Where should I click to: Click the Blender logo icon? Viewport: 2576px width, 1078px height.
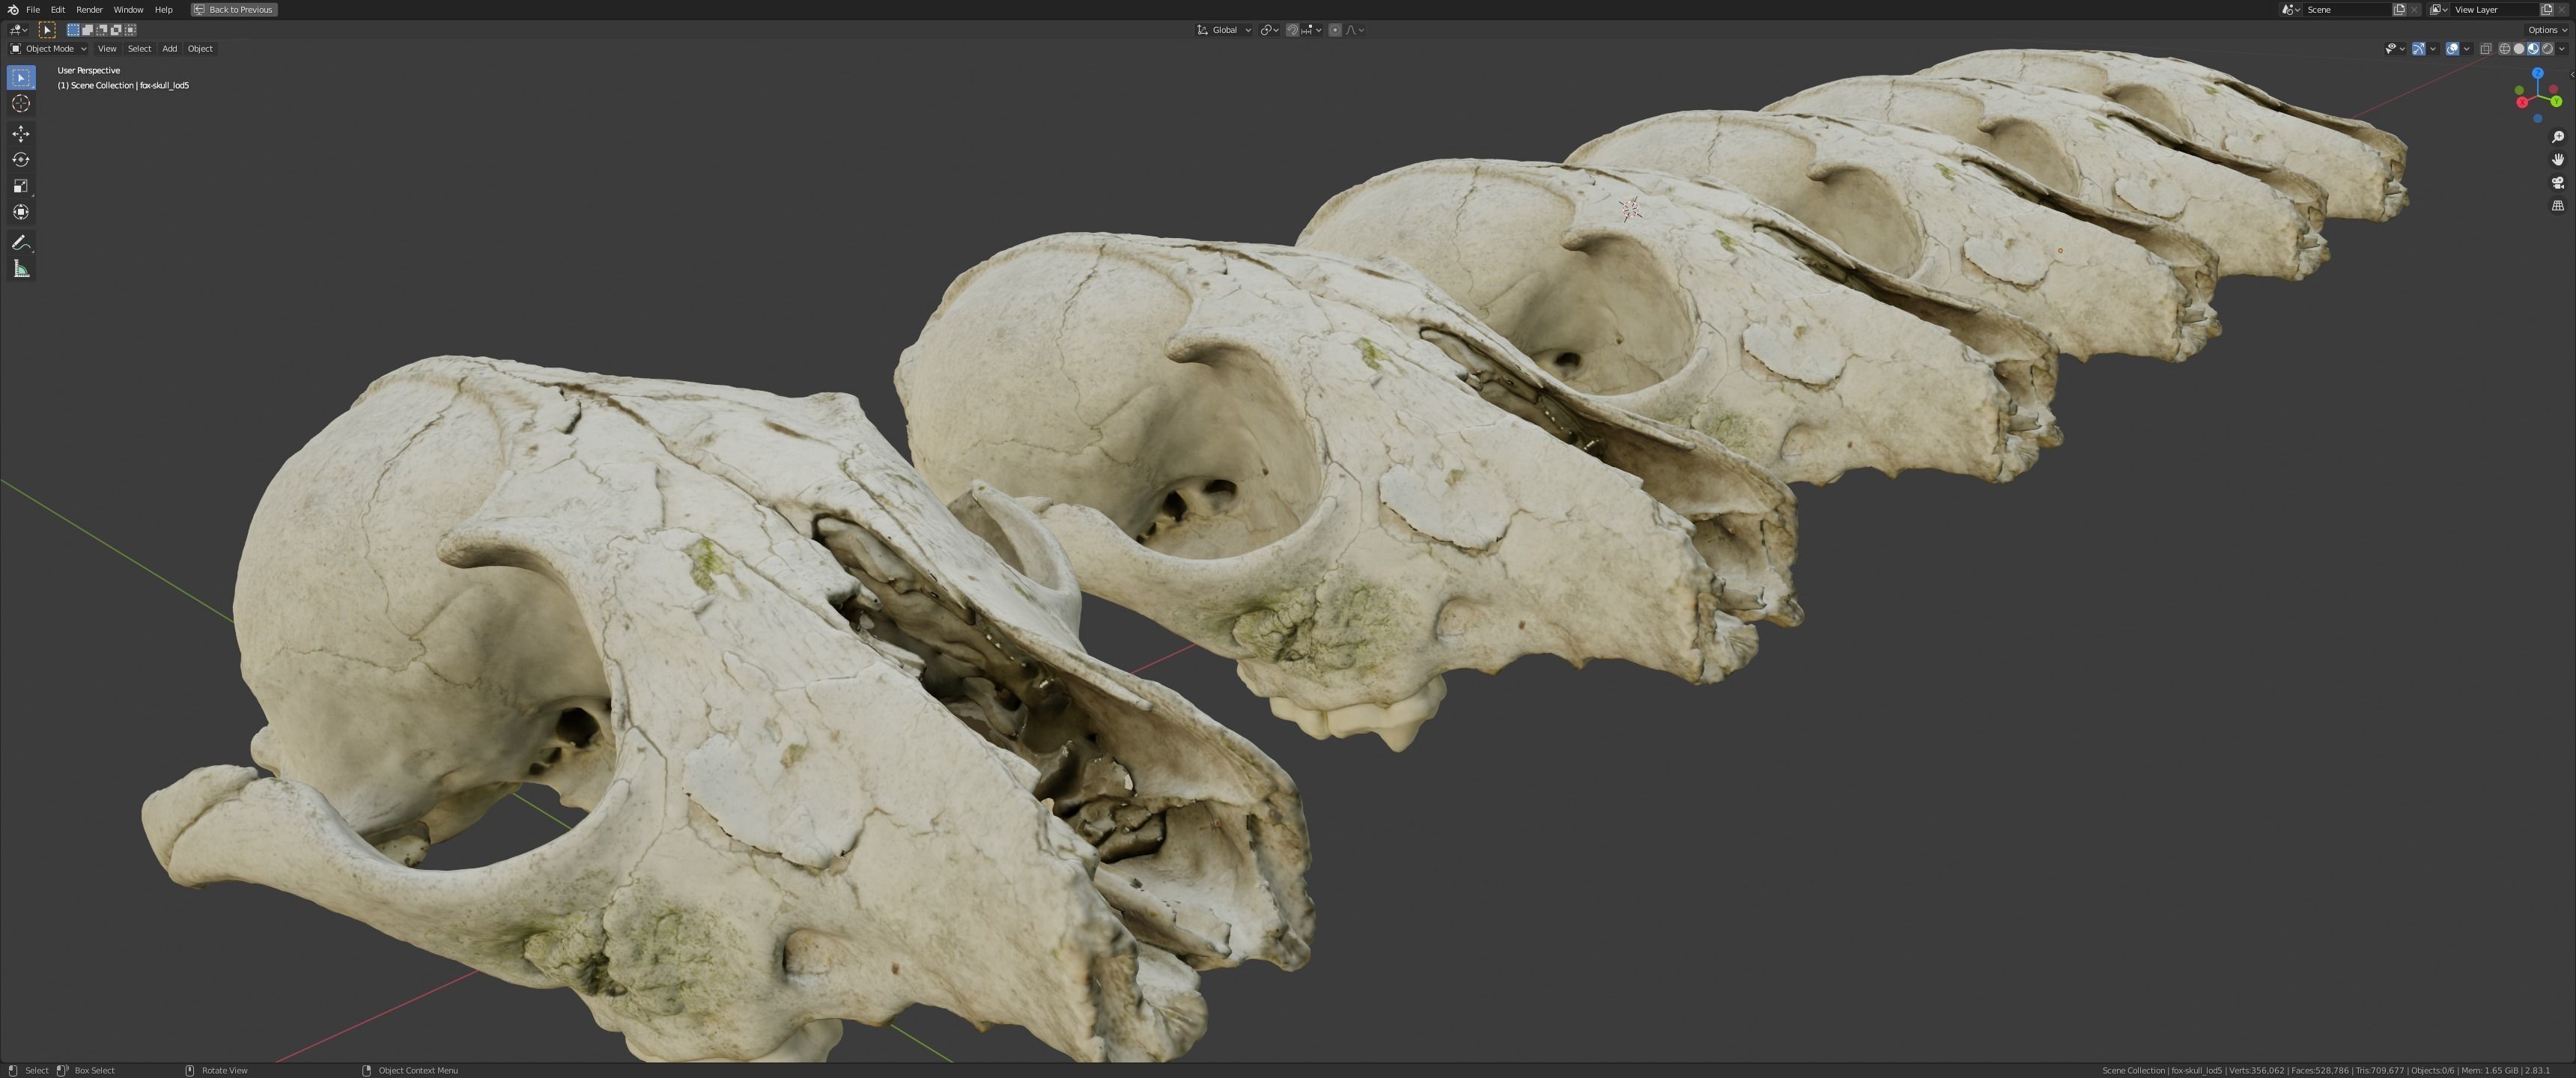[x=13, y=9]
